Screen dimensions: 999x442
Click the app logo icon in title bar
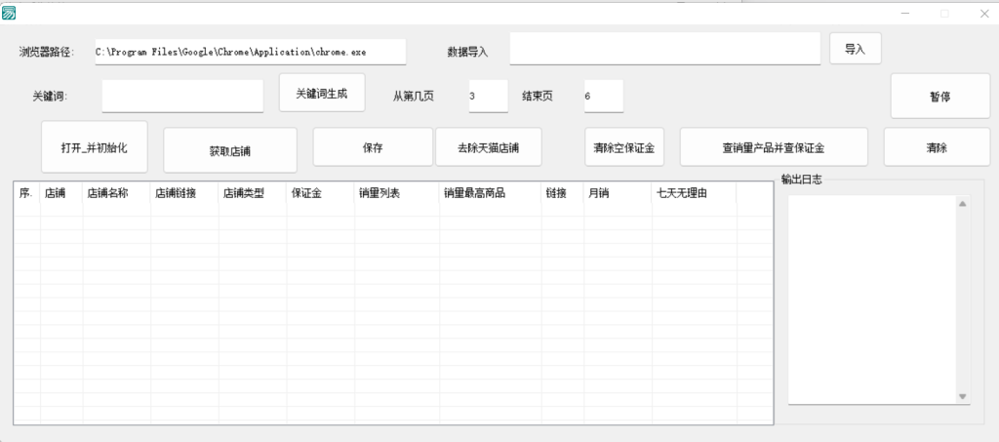9,13
